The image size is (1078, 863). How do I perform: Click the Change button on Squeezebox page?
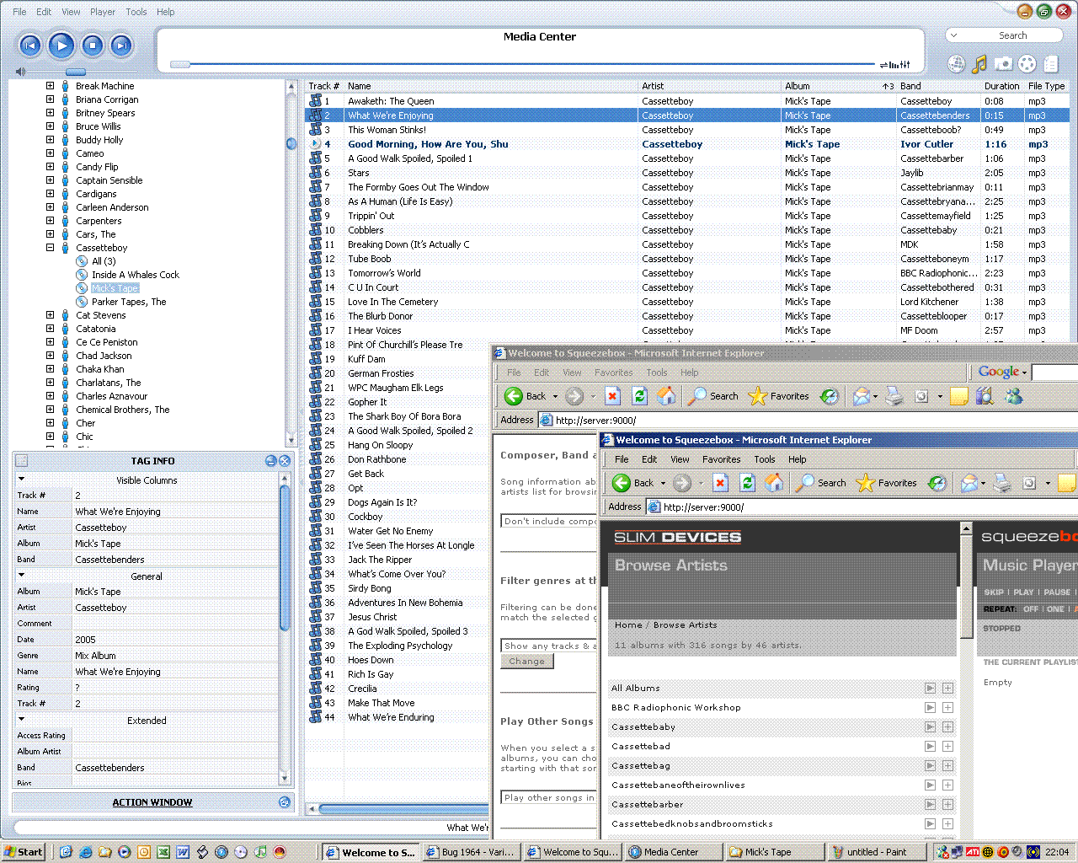tap(526, 662)
